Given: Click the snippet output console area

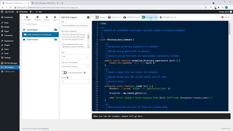Looking at the screenshot, I should tap(161, 116).
